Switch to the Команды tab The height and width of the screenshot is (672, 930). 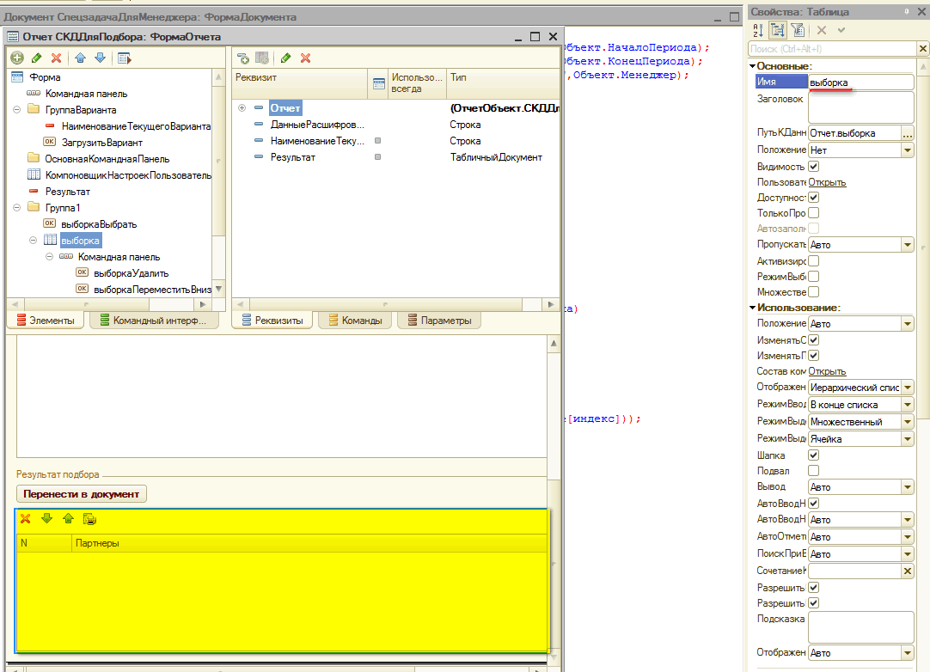[355, 321]
